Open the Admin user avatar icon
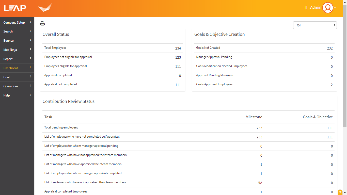 (x=328, y=8)
